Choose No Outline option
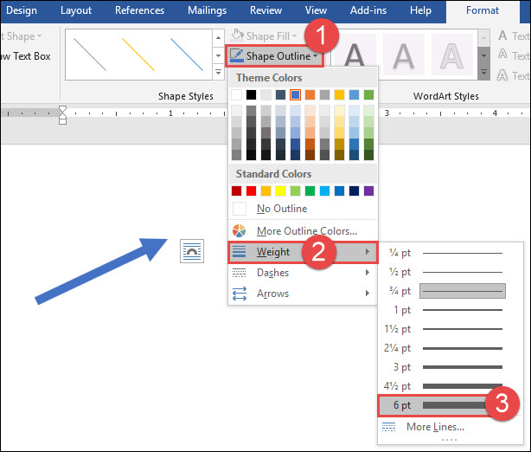This screenshot has height=452, width=531. pyautogui.click(x=303, y=209)
